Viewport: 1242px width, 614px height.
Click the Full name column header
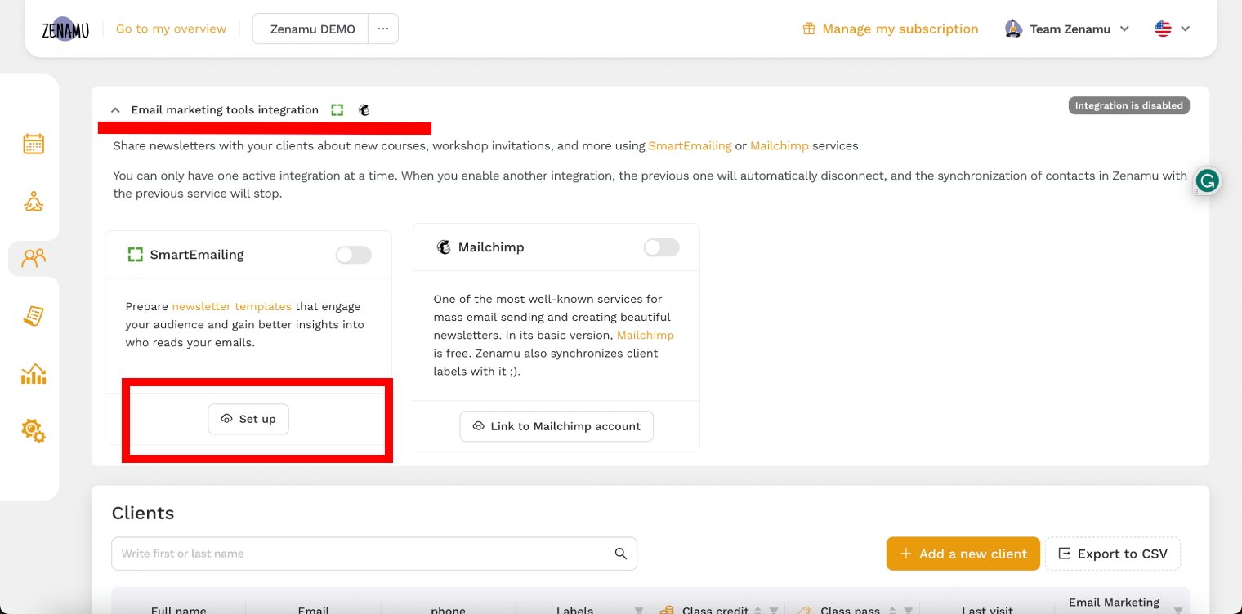[179, 609]
